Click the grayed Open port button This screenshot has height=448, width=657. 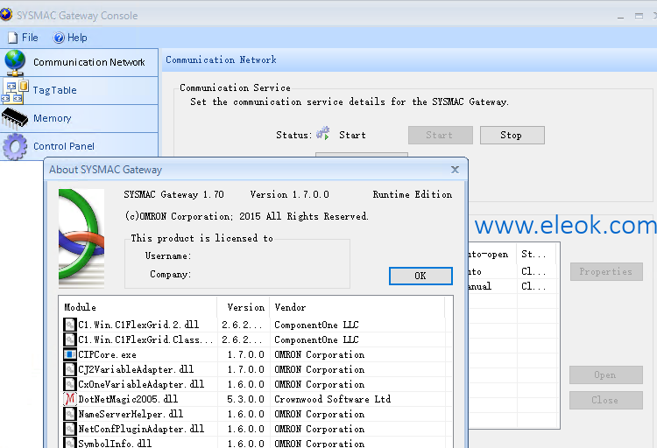click(x=606, y=375)
